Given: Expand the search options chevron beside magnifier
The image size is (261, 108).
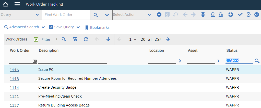Looking at the screenshot, I should point(107,15).
